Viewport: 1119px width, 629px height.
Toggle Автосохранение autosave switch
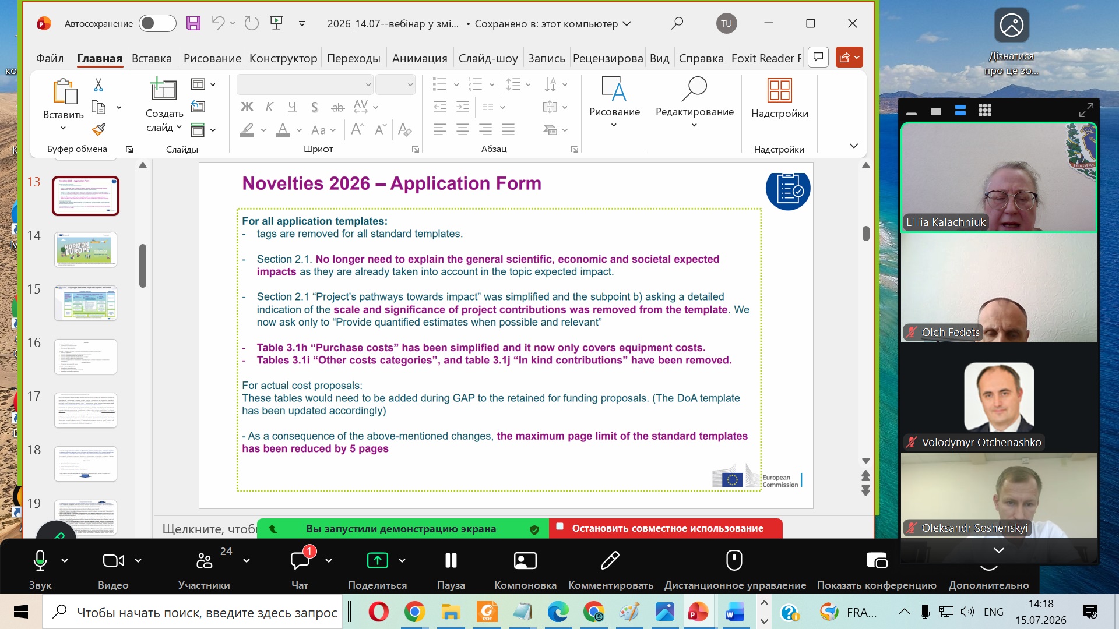(x=157, y=23)
